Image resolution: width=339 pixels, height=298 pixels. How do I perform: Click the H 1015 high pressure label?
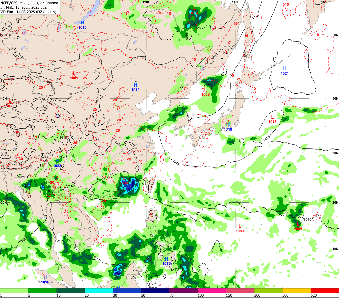click(x=135, y=87)
